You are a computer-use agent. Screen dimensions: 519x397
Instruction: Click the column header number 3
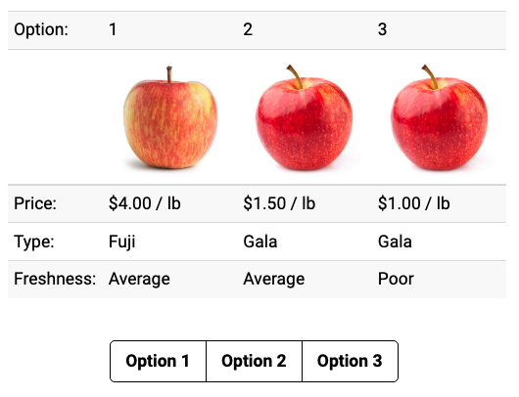point(382,29)
